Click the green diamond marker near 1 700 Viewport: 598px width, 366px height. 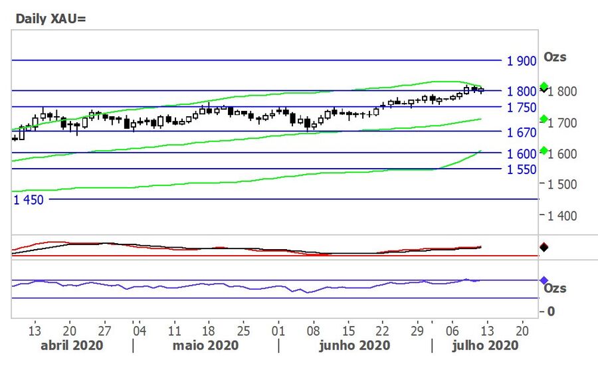pyautogui.click(x=544, y=119)
